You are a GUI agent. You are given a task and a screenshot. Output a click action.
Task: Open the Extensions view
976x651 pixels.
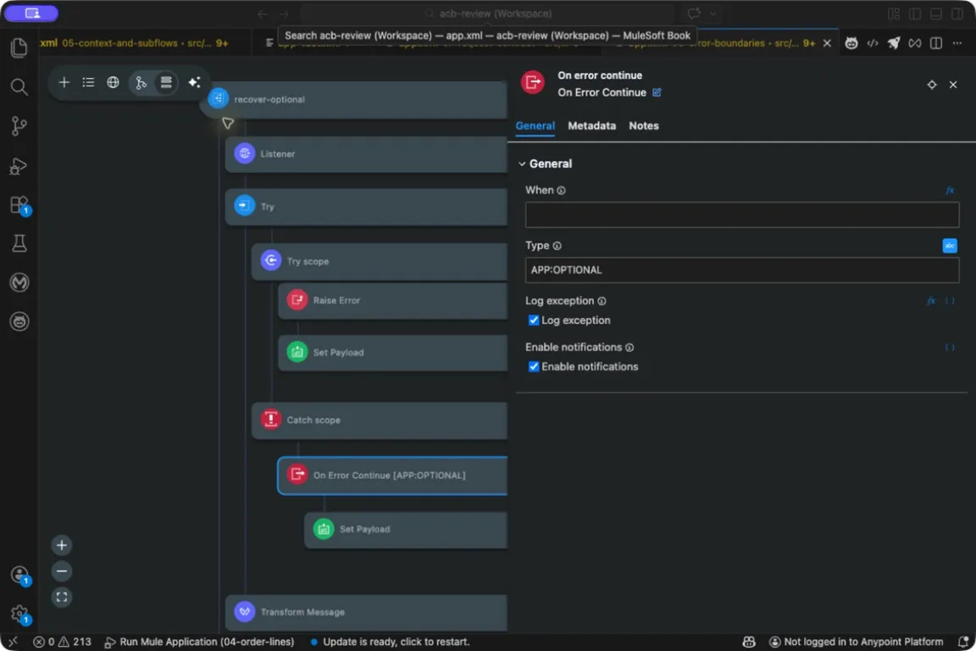click(x=19, y=205)
